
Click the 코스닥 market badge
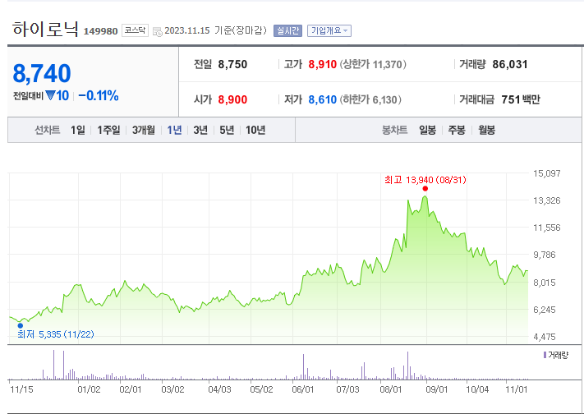coord(135,30)
